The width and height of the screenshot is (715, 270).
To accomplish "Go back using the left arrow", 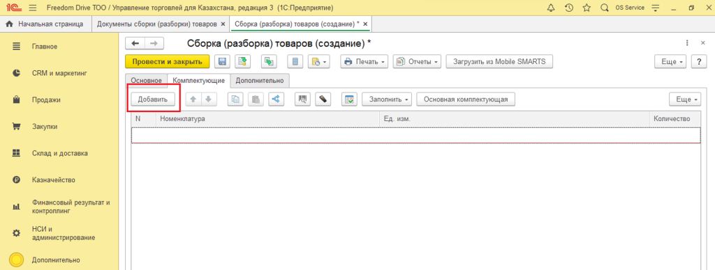I will point(135,43).
